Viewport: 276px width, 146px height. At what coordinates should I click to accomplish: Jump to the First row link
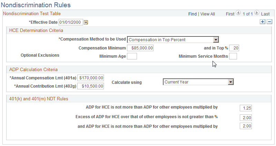[x=230, y=14]
